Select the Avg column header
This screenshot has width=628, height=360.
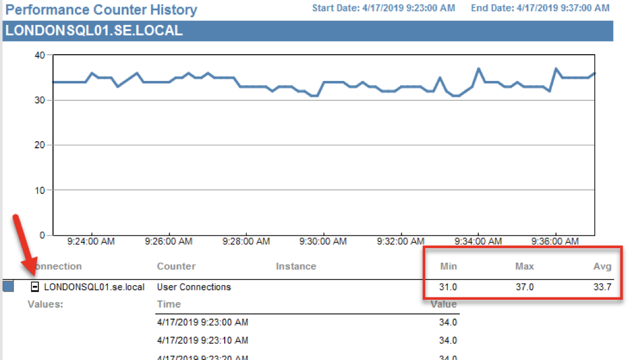click(x=601, y=266)
